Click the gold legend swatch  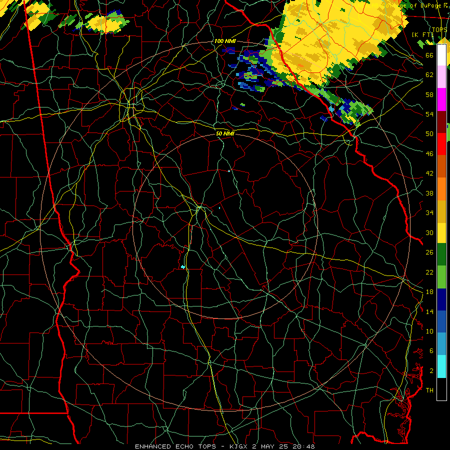[441, 211]
